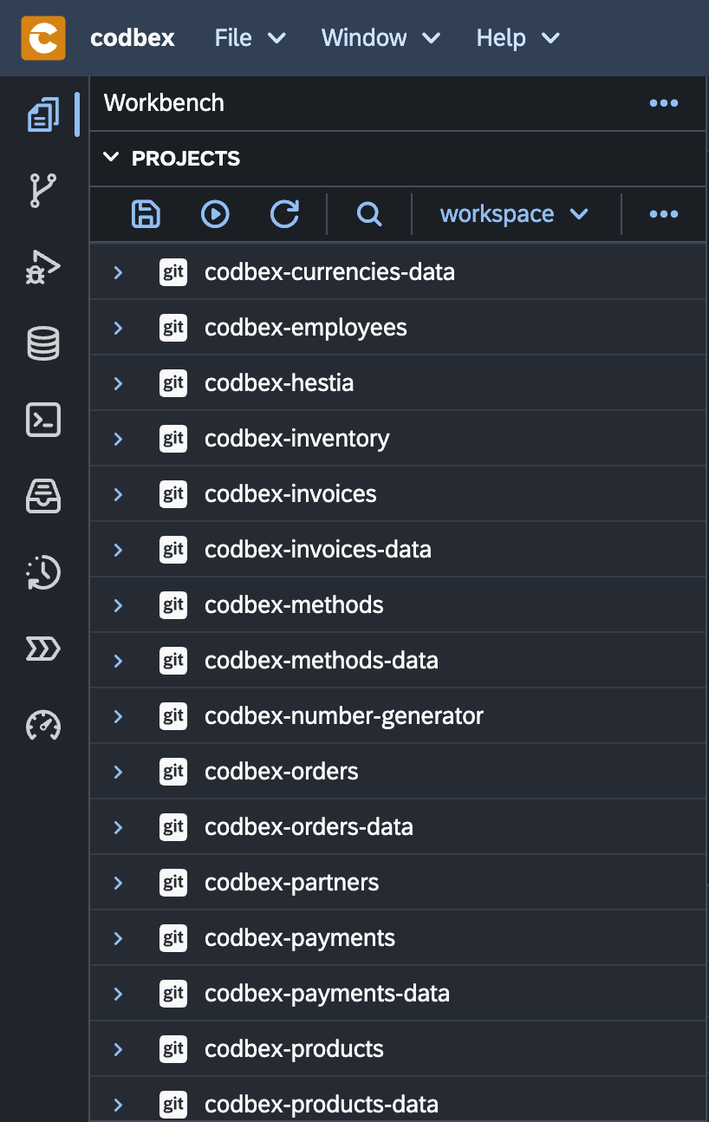Image resolution: width=709 pixels, height=1122 pixels.
Task: Click git icon of codbex-orders
Action: [173, 772]
